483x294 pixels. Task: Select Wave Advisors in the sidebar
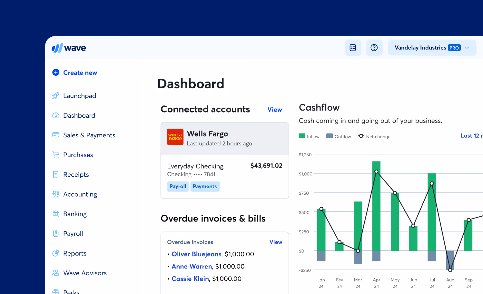pyautogui.click(x=79, y=273)
